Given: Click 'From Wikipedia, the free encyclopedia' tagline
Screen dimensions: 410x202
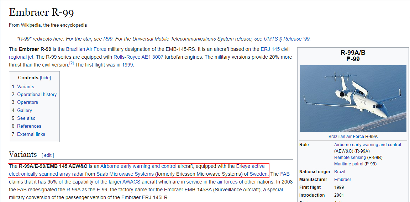Looking at the screenshot, I should [48, 25].
